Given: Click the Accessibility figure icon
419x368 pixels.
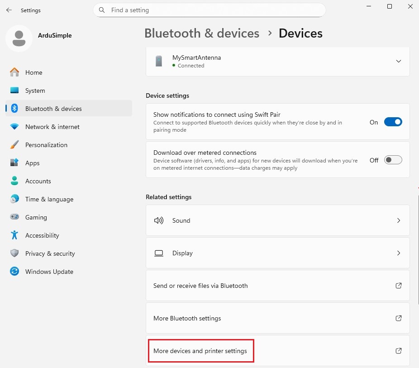Looking at the screenshot, I should coord(14,235).
